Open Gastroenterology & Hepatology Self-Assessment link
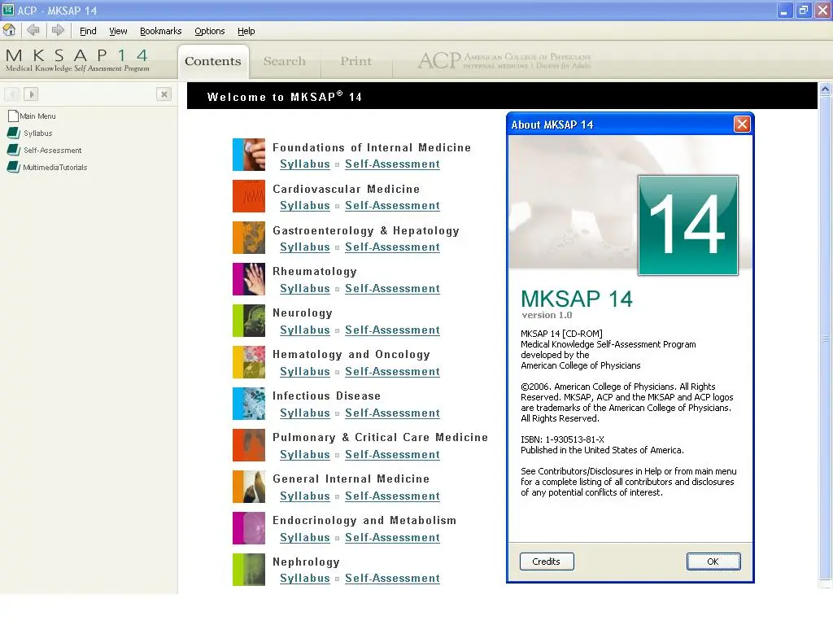Viewport: 833px width, 625px height. click(x=392, y=247)
